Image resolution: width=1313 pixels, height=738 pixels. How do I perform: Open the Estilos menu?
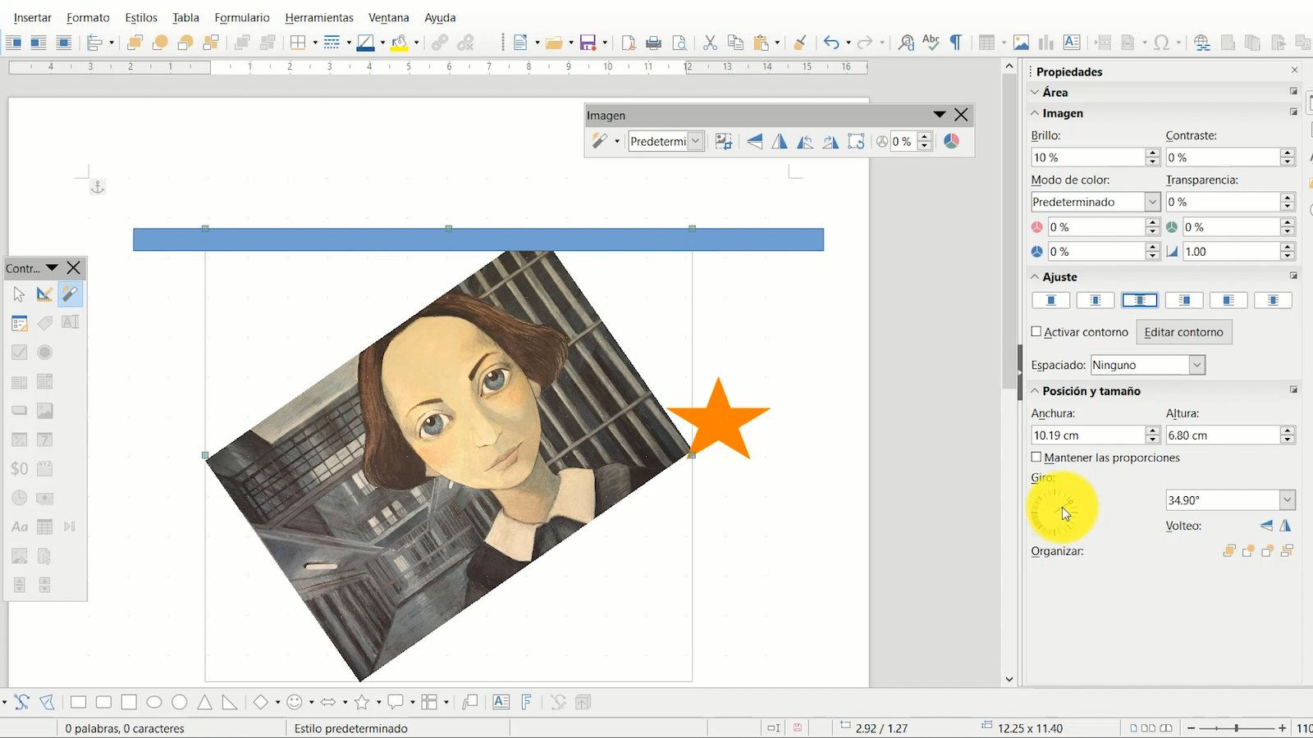tap(141, 17)
